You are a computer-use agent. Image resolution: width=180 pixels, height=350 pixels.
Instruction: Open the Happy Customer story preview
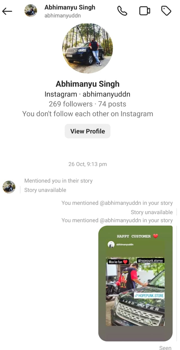click(135, 283)
